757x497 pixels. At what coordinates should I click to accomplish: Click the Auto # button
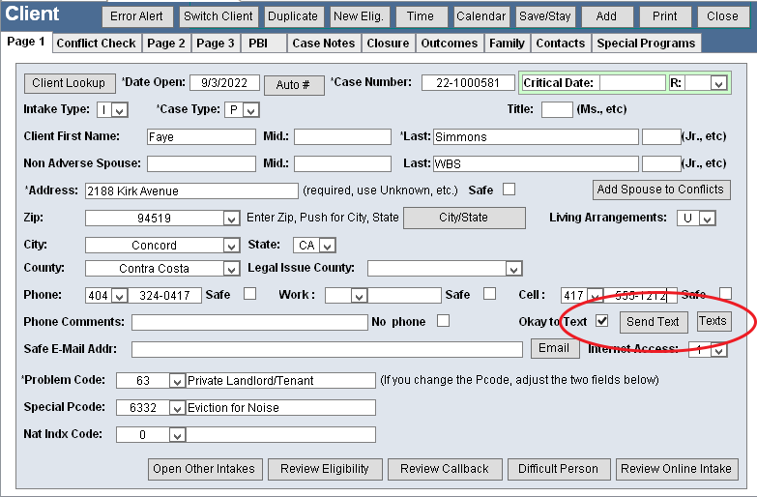[x=294, y=85]
